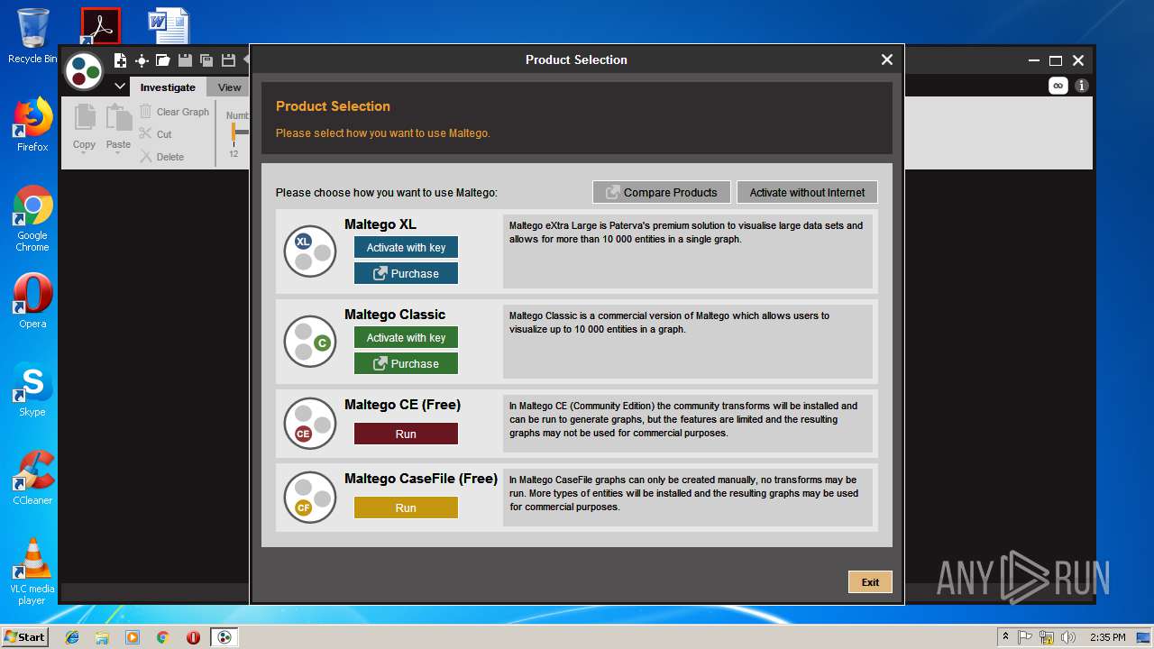Switch to the View tab
The image size is (1154, 649).
[x=229, y=87]
